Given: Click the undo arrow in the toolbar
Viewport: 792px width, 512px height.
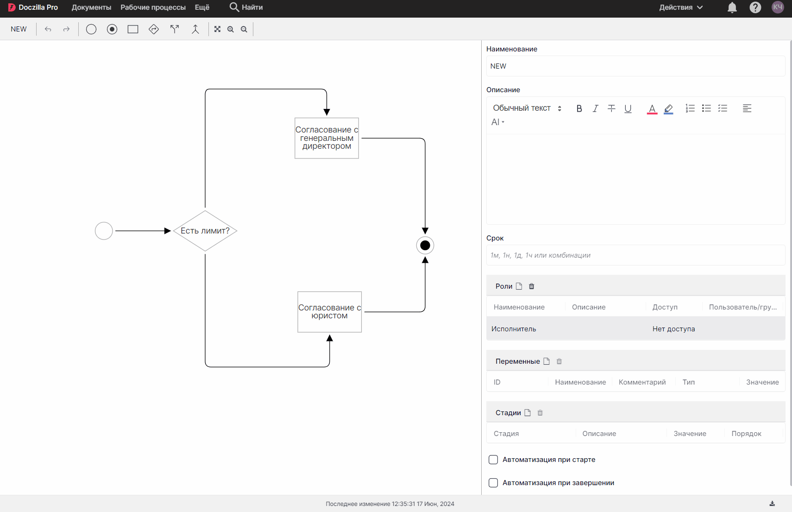Looking at the screenshot, I should [48, 29].
